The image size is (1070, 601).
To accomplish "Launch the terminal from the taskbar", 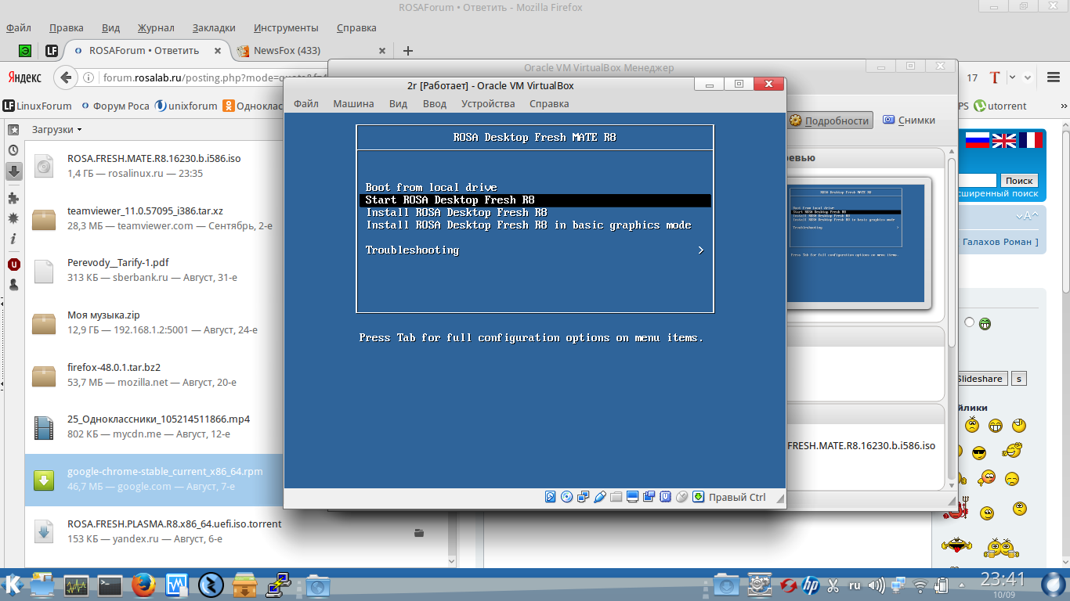I will [110, 585].
